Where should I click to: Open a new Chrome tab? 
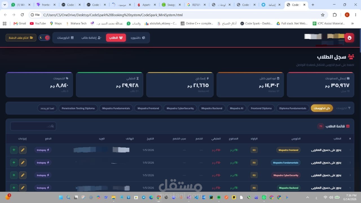click(x=313, y=5)
